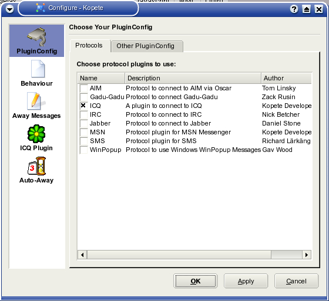Screen dimensions: 329x301
Task: Open the PluginConfig section icon
Action: [x=36, y=37]
